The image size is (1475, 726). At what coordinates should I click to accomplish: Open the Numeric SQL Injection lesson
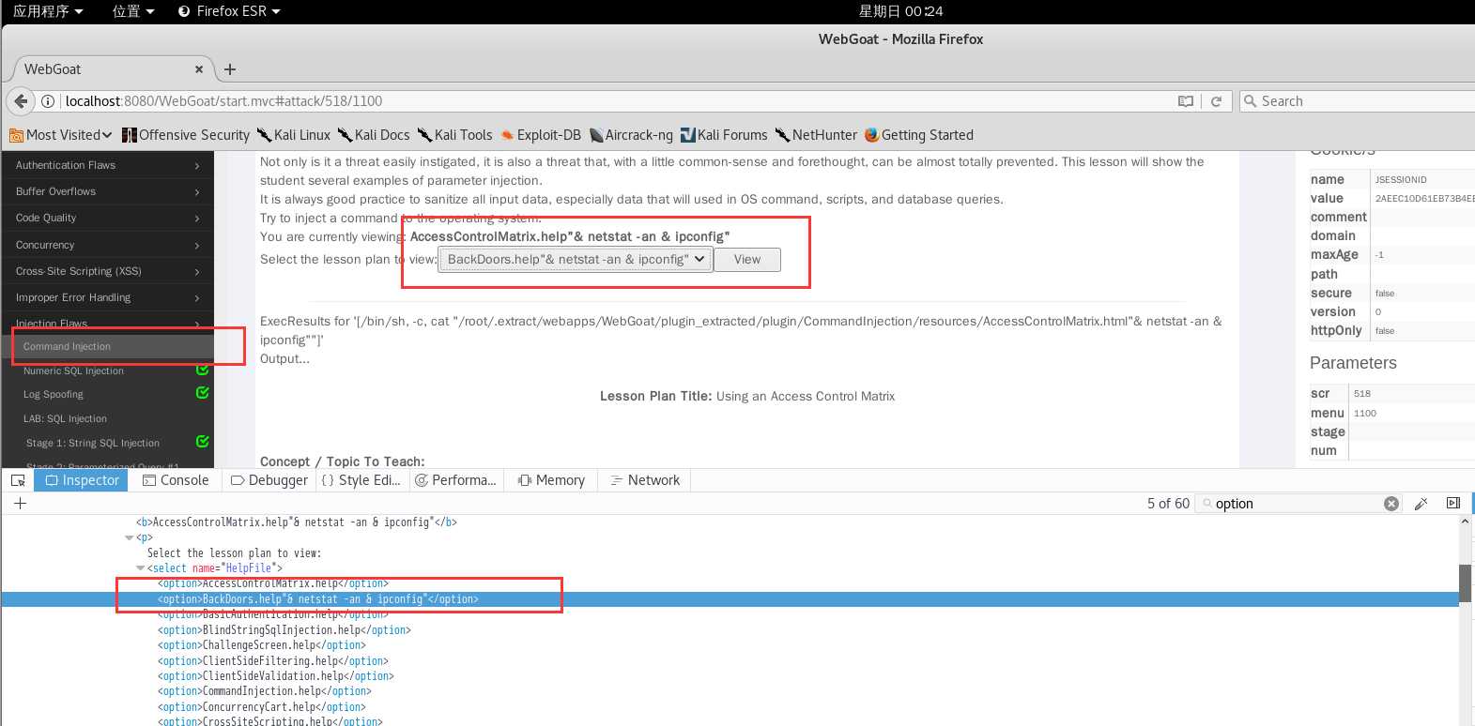point(73,371)
